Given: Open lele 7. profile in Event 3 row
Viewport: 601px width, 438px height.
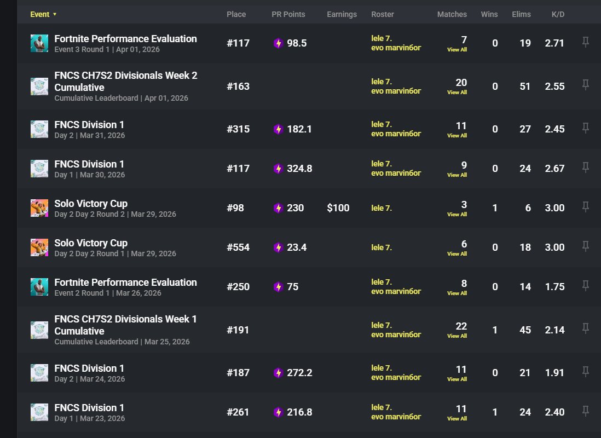Looking at the screenshot, I should click(x=382, y=38).
